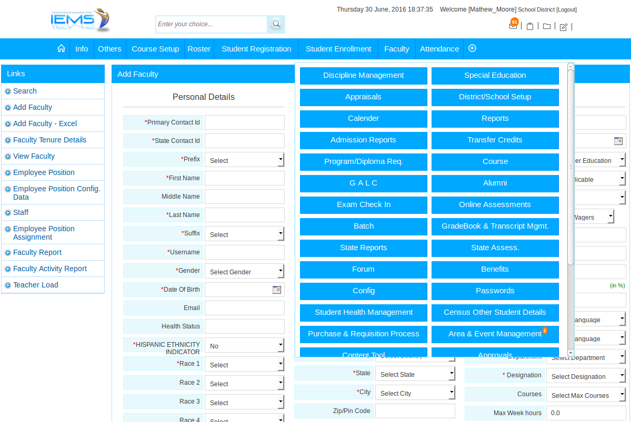The width and height of the screenshot is (631, 422).
Task: Click the Logout link
Action: (x=567, y=9)
